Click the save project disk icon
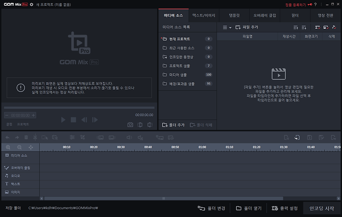The width and height of the screenshot is (342, 217). (309, 137)
